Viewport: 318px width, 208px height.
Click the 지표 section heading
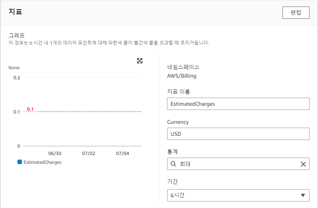(x=15, y=12)
